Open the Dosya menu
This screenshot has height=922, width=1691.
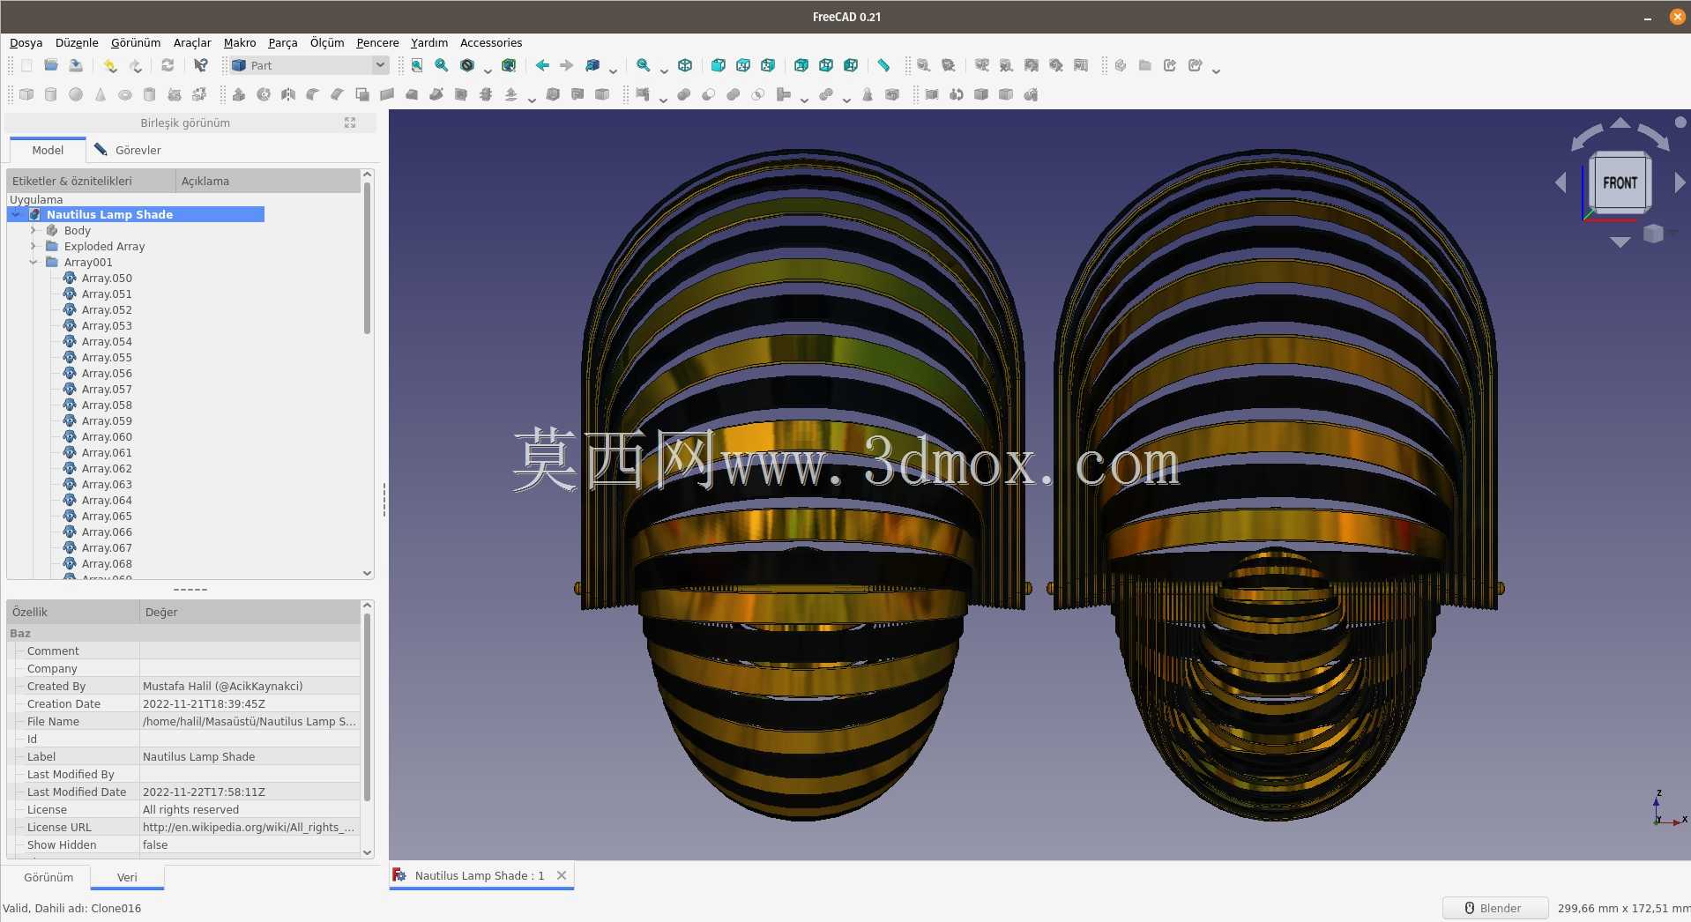(26, 42)
